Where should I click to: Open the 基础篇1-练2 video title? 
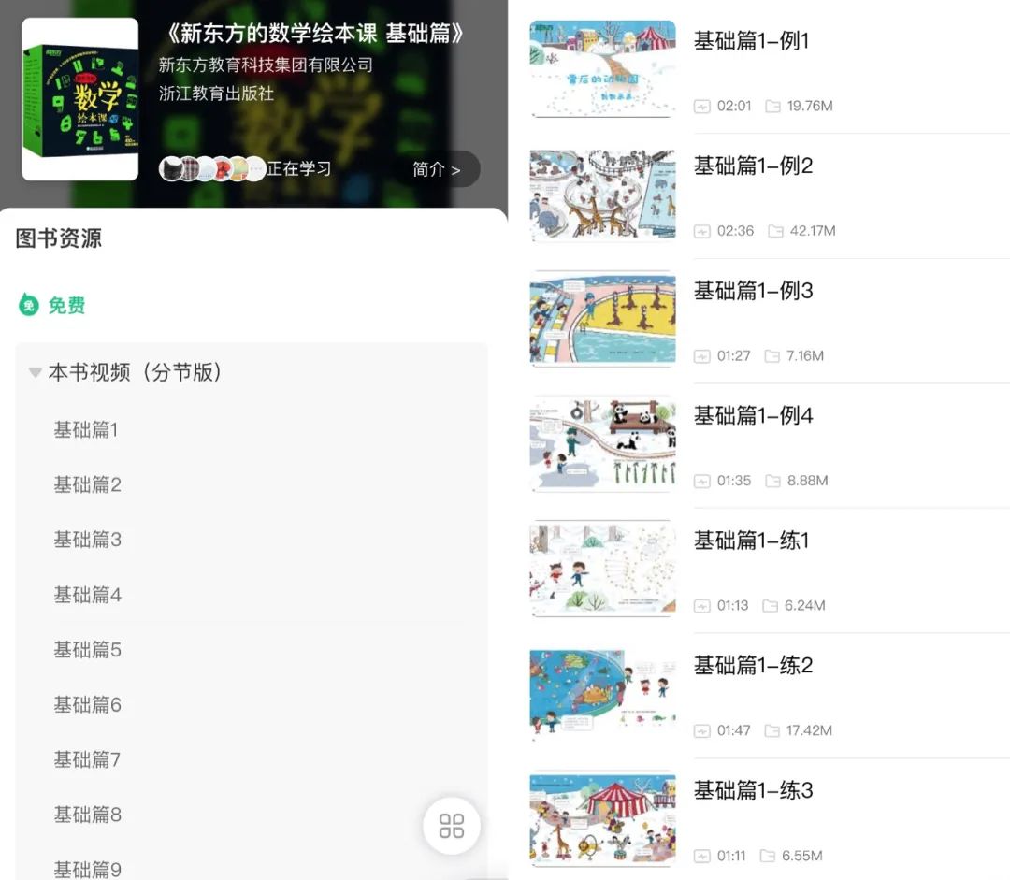(x=753, y=665)
